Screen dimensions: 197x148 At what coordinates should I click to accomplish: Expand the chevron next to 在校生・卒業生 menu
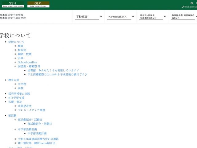165,17
